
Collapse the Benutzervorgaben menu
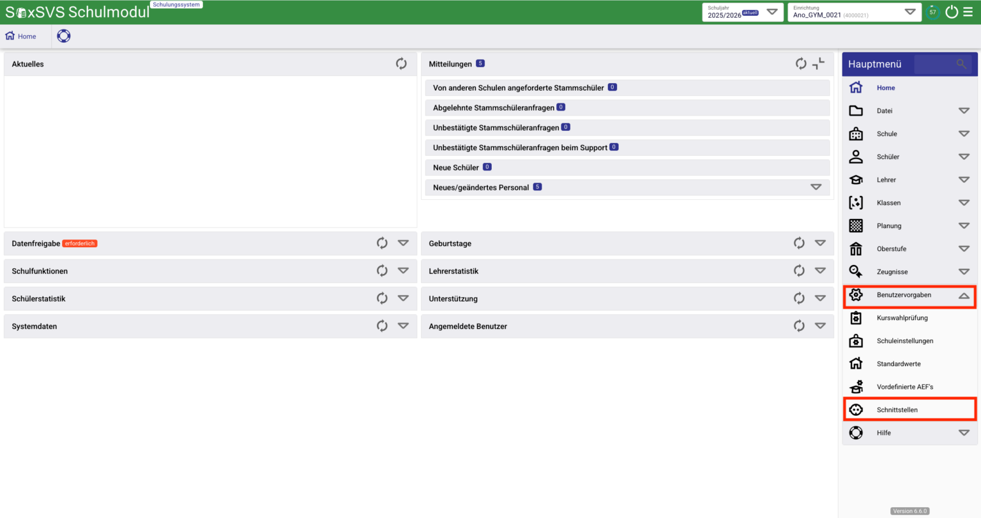click(x=964, y=295)
